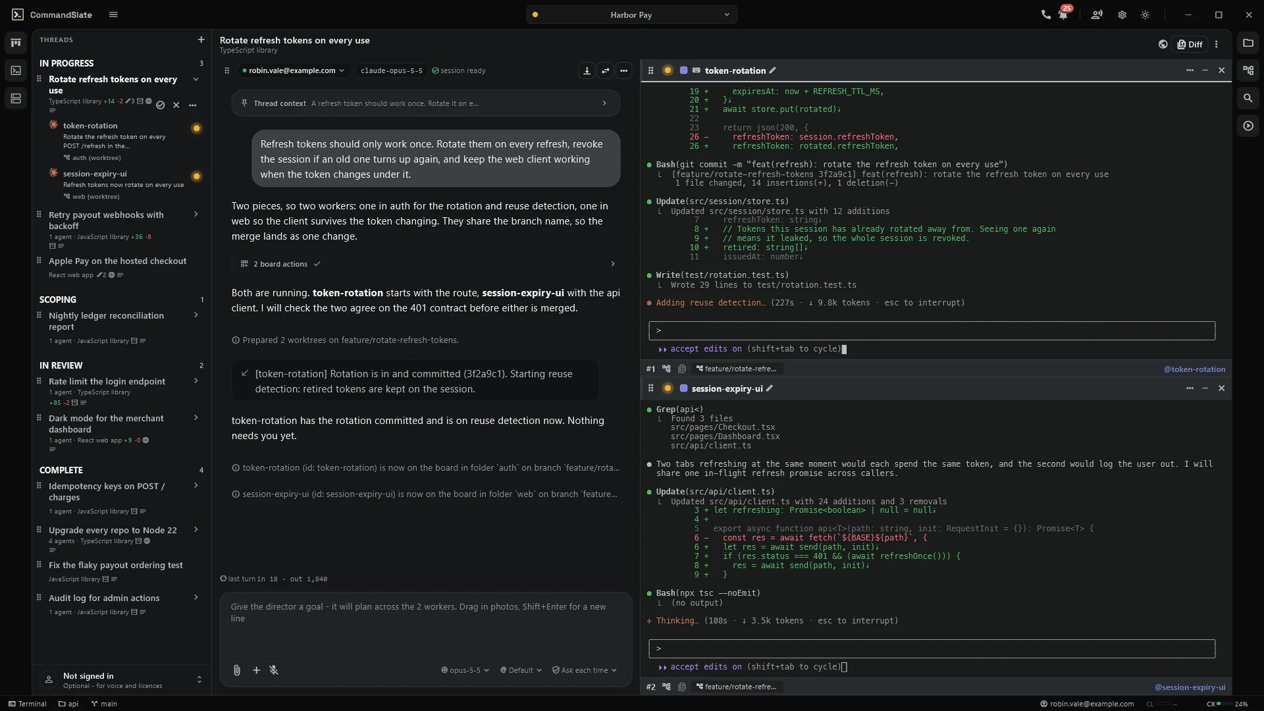Toggle the muted microphone icon
This screenshot has height=711, width=1264.
point(274,670)
